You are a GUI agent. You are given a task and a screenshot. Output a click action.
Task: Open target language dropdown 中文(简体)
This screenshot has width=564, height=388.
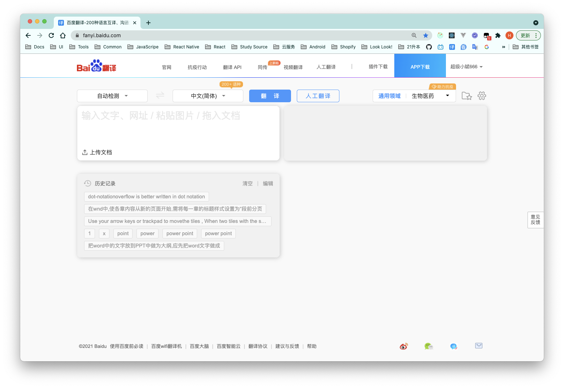208,96
